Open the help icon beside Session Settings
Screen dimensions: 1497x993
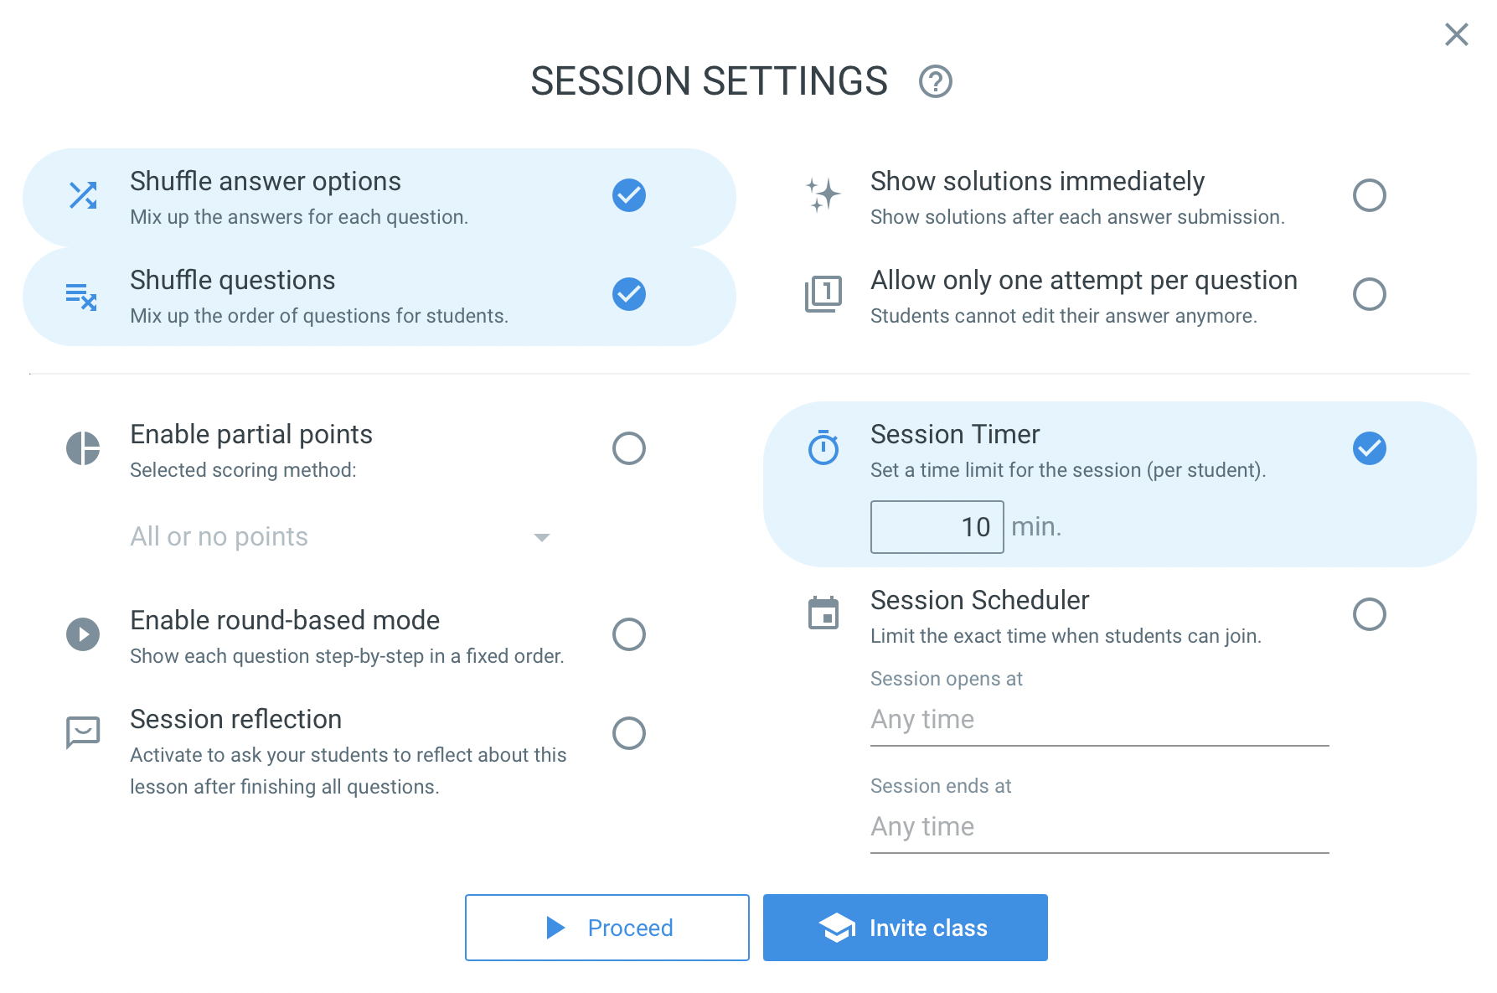pos(936,81)
